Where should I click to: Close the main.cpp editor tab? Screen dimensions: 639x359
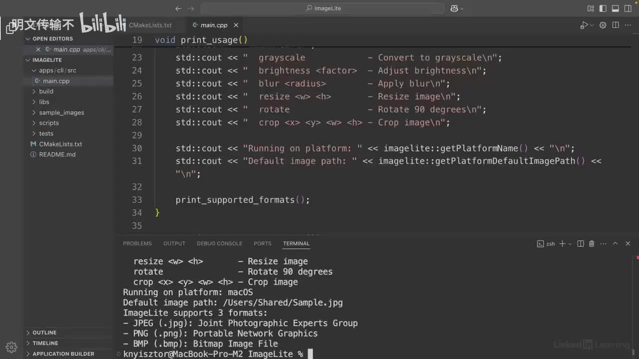tap(236, 25)
